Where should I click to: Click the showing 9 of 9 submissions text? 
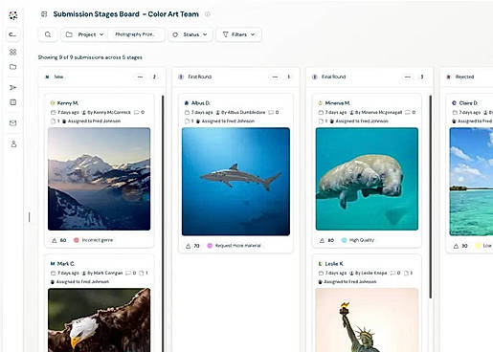tap(90, 57)
